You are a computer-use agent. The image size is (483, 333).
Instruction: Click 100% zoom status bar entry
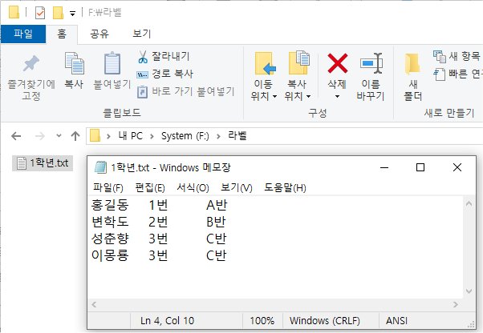(x=262, y=321)
